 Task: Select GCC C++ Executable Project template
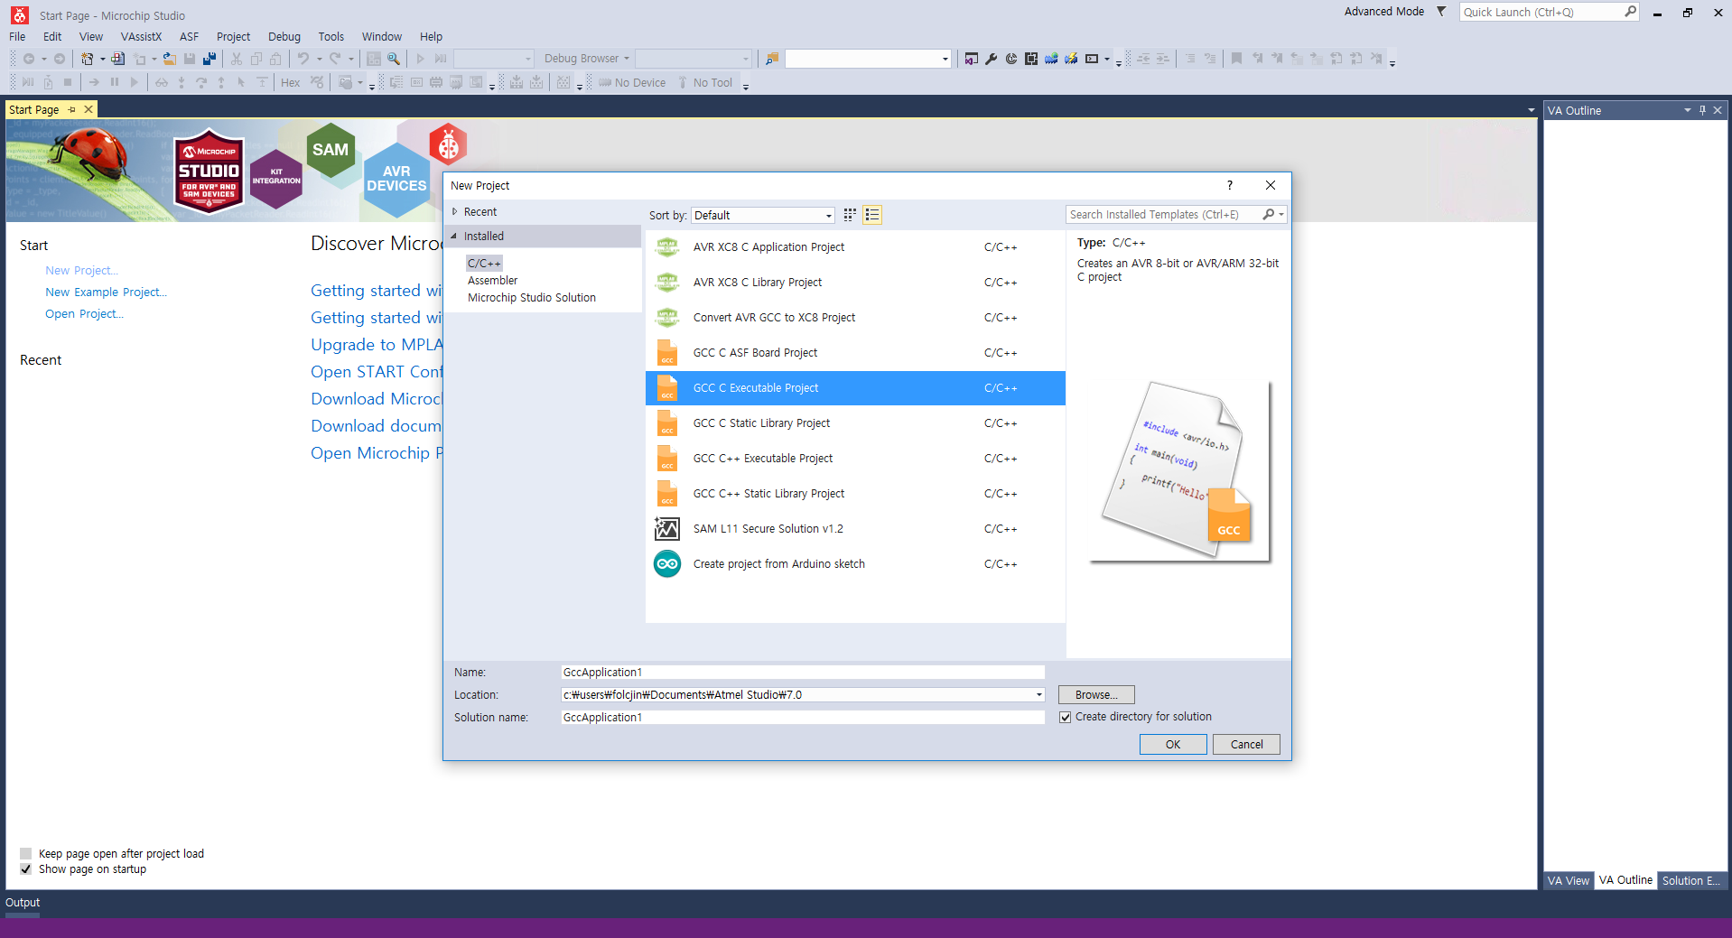(855, 459)
